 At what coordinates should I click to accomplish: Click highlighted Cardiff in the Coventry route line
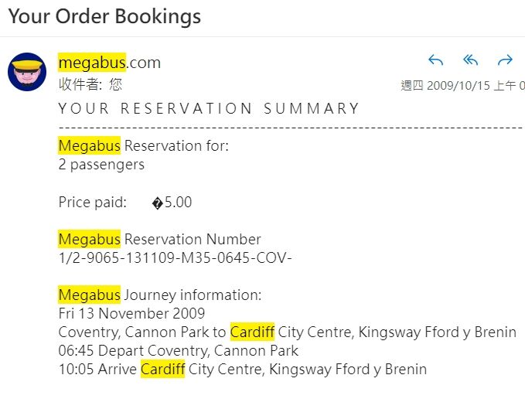252,332
